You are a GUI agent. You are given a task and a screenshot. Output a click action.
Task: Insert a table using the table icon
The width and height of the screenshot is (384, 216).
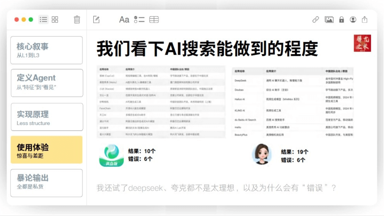[154, 20]
